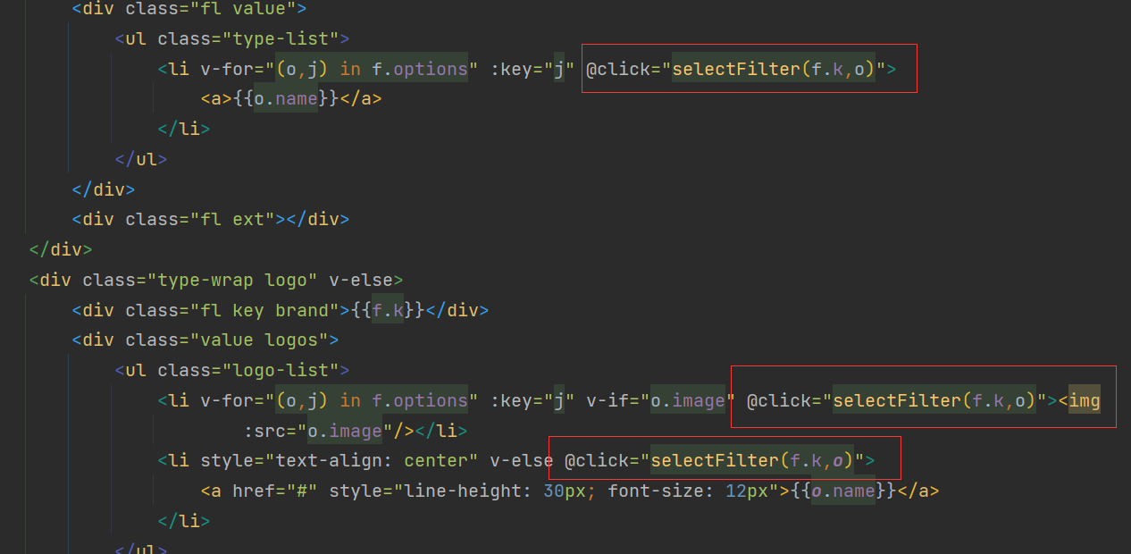Viewport: 1131px width, 554px height.
Task: Click the <img tag opening
Action: click(1079, 400)
